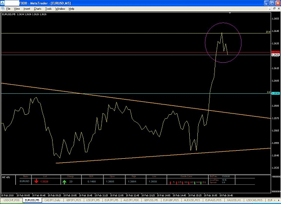Click the D1 candle color indicator
Image resolution: width=281 pixels, height=204 pixels.
click(x=203, y=182)
